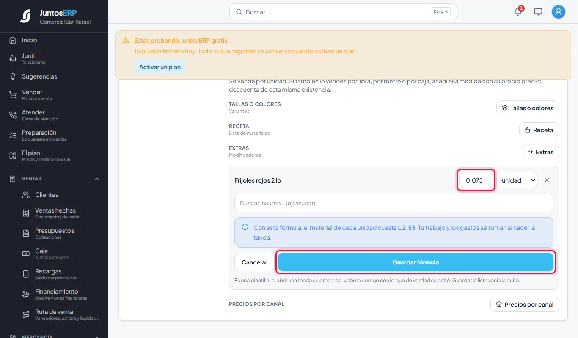This screenshot has height=338, width=578.
Task: Click the Financiamiento hand coin icon
Action: point(26,294)
